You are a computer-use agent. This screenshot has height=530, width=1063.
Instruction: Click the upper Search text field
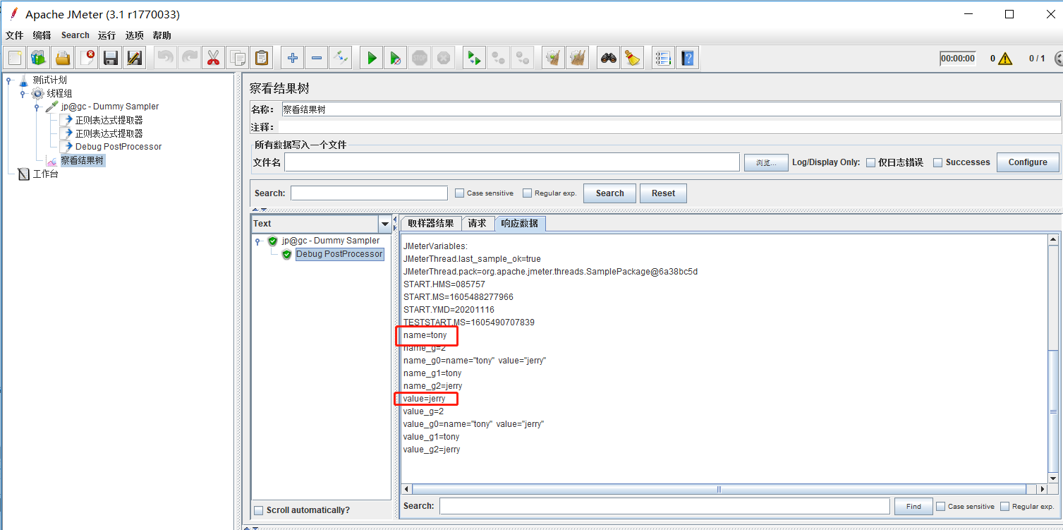pos(369,193)
